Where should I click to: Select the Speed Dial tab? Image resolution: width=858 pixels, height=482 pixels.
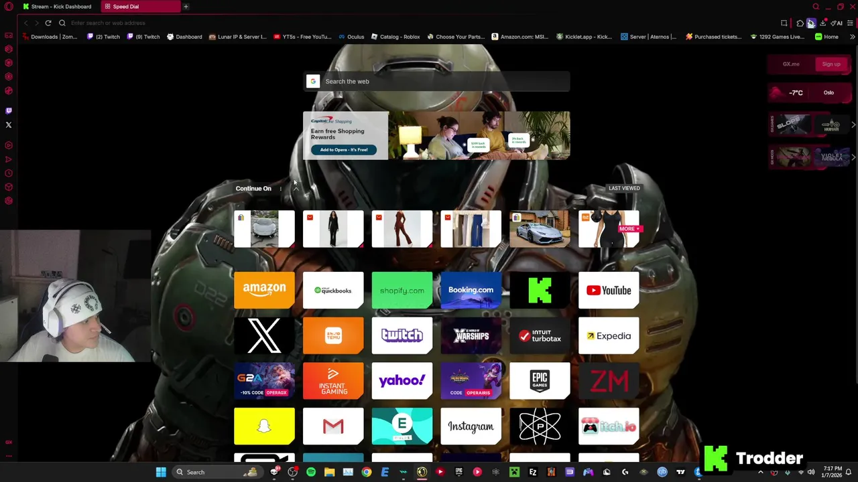pyautogui.click(x=139, y=7)
